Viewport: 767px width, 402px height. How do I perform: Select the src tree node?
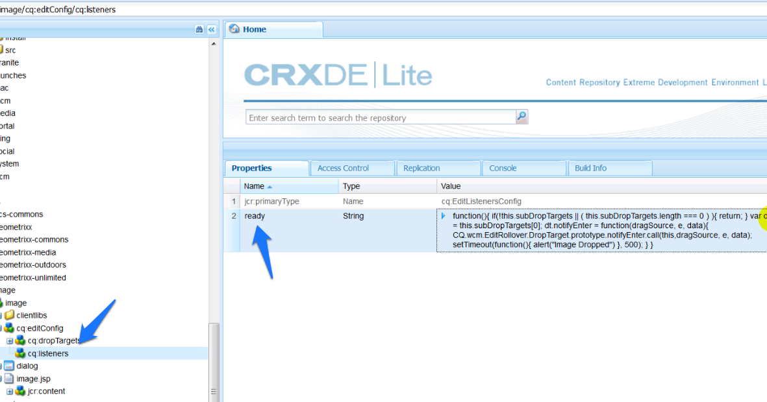click(x=10, y=50)
